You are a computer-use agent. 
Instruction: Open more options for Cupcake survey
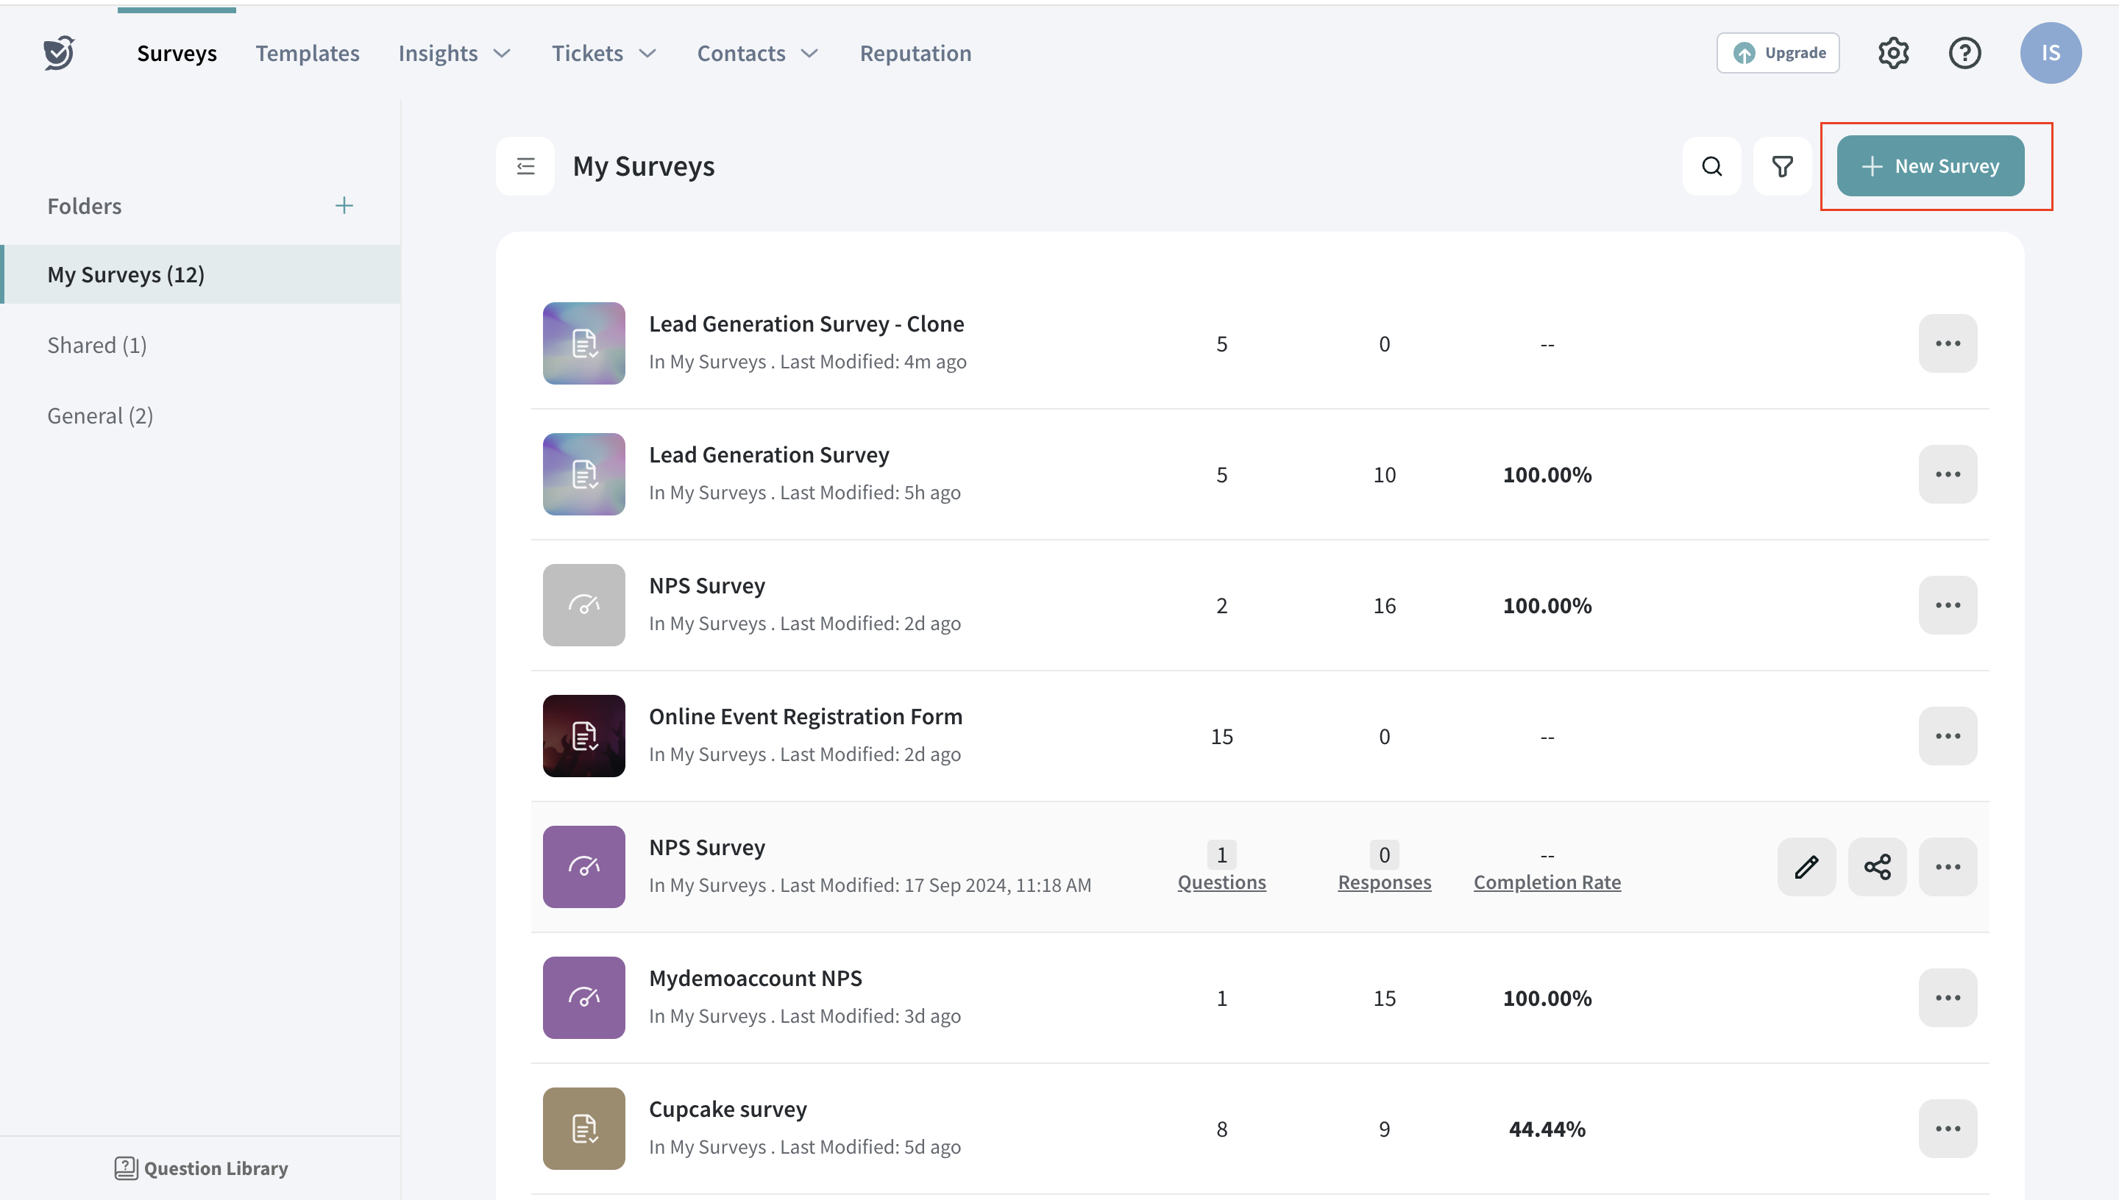coord(1948,1128)
